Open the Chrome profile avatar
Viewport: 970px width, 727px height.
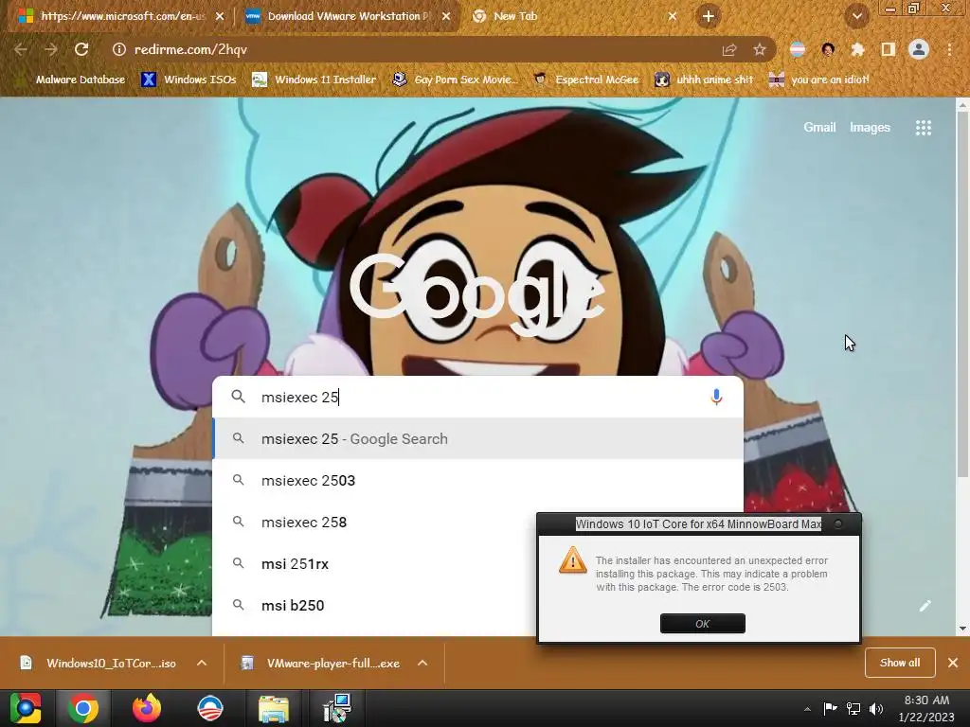coord(919,49)
